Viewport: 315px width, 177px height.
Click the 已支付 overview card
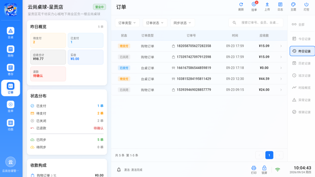[86, 40]
